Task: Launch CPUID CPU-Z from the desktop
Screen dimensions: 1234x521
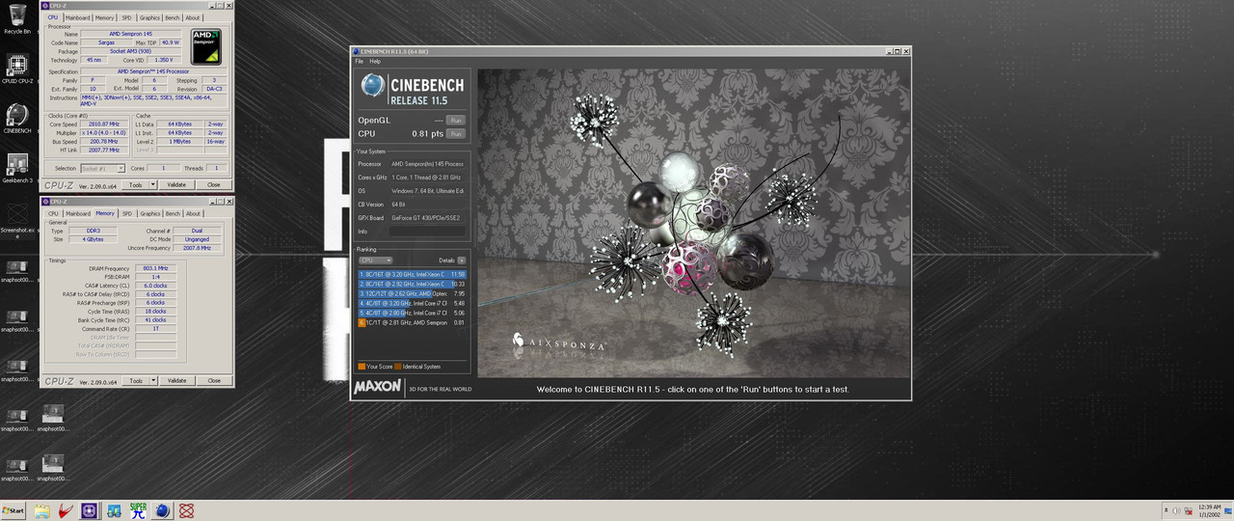Action: click(16, 69)
